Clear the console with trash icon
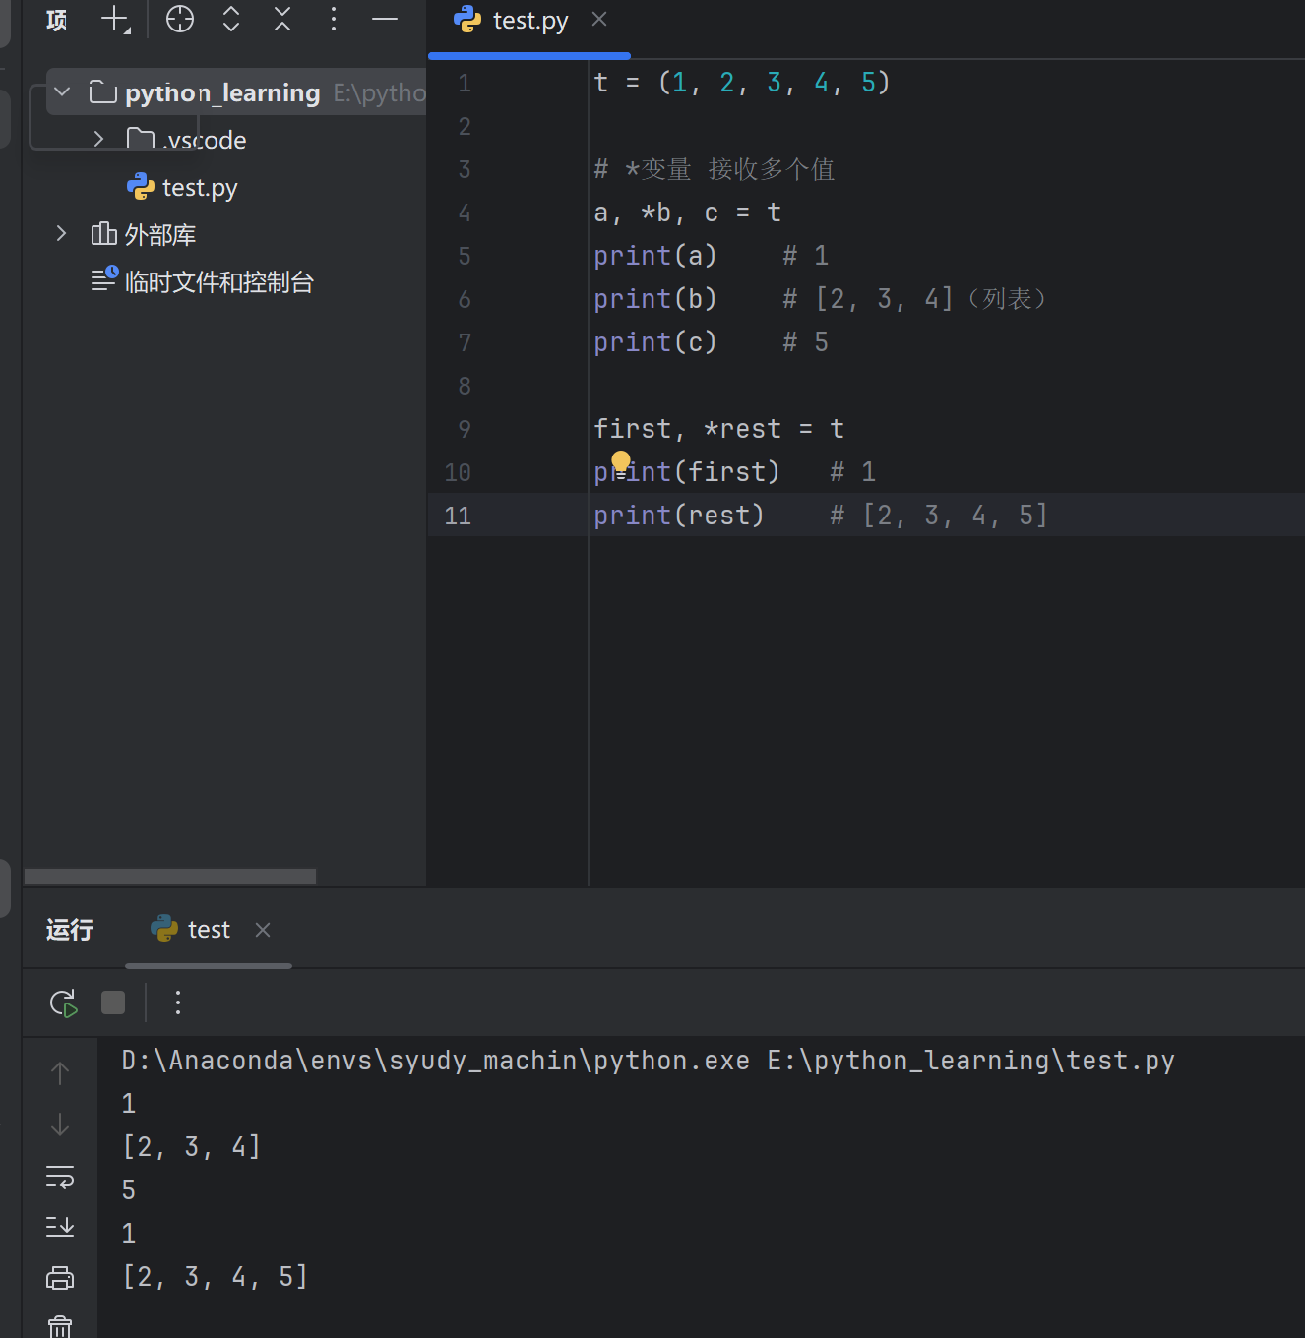This screenshot has height=1338, width=1305. 60,1326
